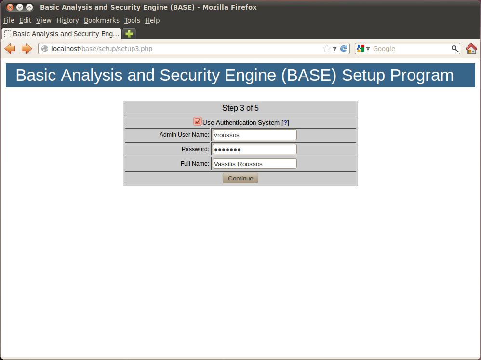Open the Edit menu
Screen dimensions: 481x360
coord(25,20)
